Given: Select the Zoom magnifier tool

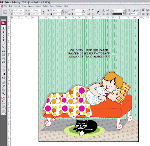Looking at the screenshot, I should point(3,93).
